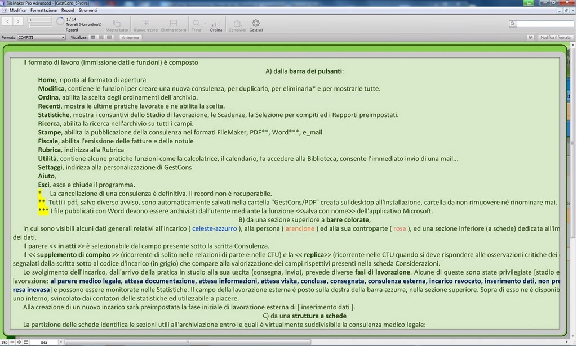
Task: Click the bold word 'Statistiche'
Action: [54, 115]
